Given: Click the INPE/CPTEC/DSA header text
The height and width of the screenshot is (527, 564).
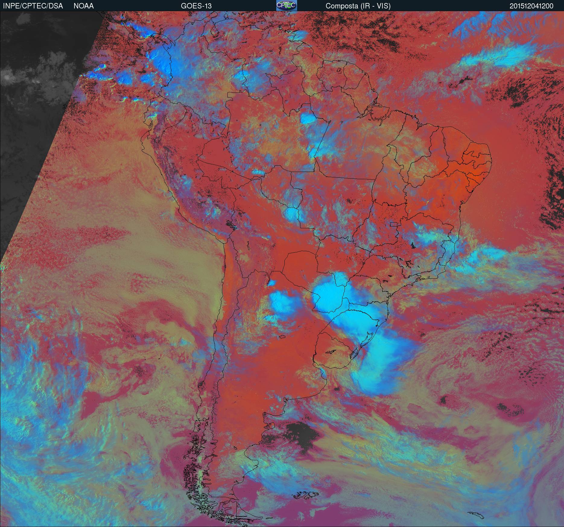Looking at the screenshot, I should [x=33, y=6].
